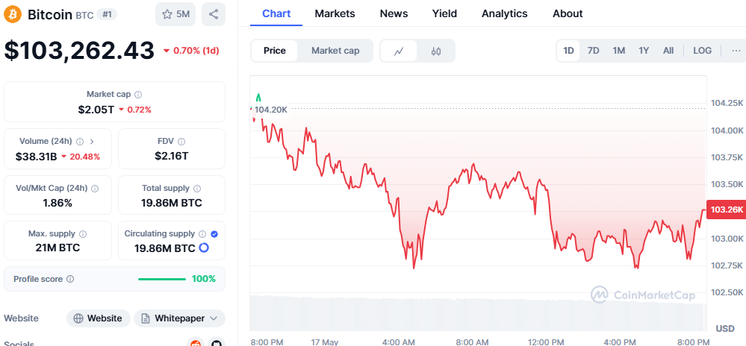Select the 1Y time range button
The width and height of the screenshot is (746, 346).
click(x=644, y=51)
